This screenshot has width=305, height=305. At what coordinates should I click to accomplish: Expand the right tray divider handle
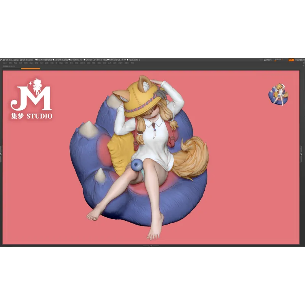tap(301, 154)
